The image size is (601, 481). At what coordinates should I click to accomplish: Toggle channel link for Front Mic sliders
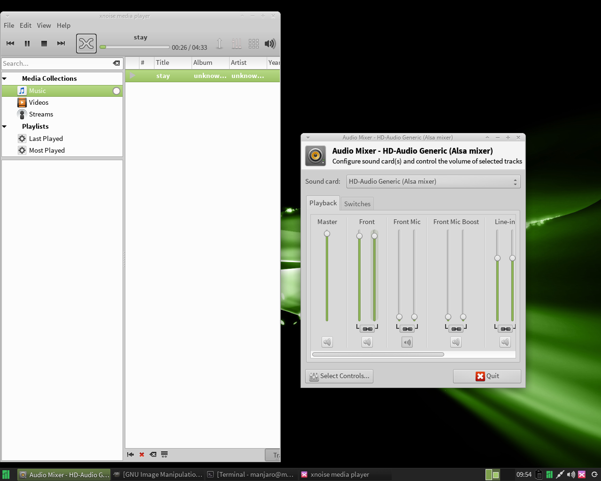click(407, 329)
